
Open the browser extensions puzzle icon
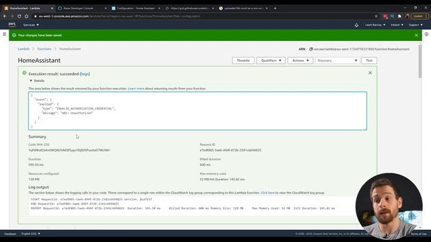(x=399, y=16)
